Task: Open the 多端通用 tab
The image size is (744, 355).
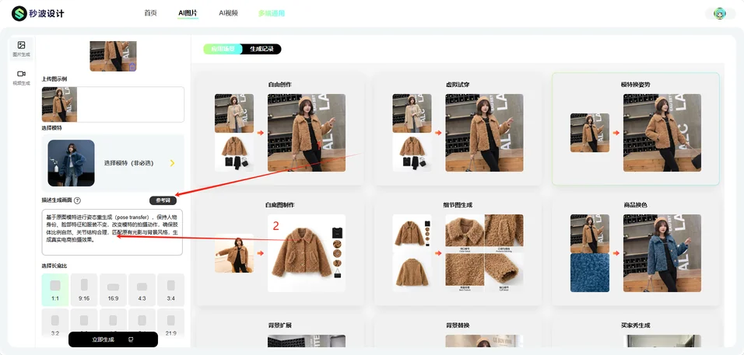Action: click(x=272, y=13)
